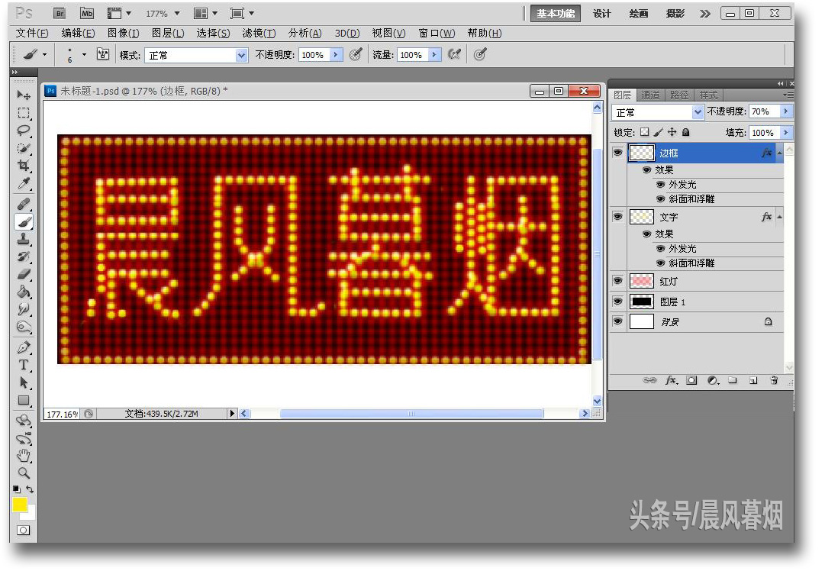Click the 设计 workspace button
Screen dimensions: 825x571
click(602, 13)
